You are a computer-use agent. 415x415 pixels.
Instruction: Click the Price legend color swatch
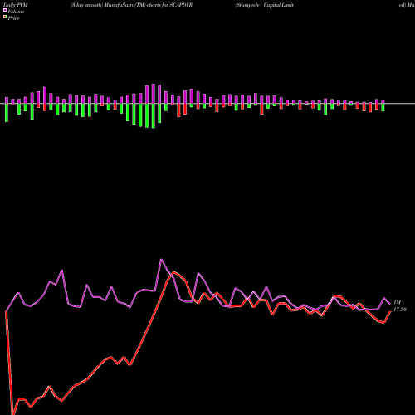(x=5, y=17)
